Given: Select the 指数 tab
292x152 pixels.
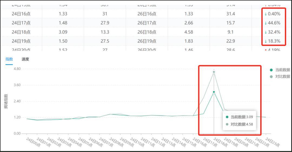Looking at the screenshot, I should 9,59.
